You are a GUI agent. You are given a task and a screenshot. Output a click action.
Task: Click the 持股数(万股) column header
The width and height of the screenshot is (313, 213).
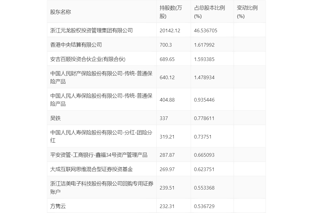point(171,12)
